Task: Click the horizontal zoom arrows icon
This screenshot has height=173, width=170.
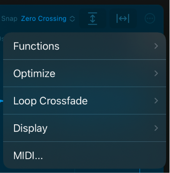Action: [x=123, y=19]
